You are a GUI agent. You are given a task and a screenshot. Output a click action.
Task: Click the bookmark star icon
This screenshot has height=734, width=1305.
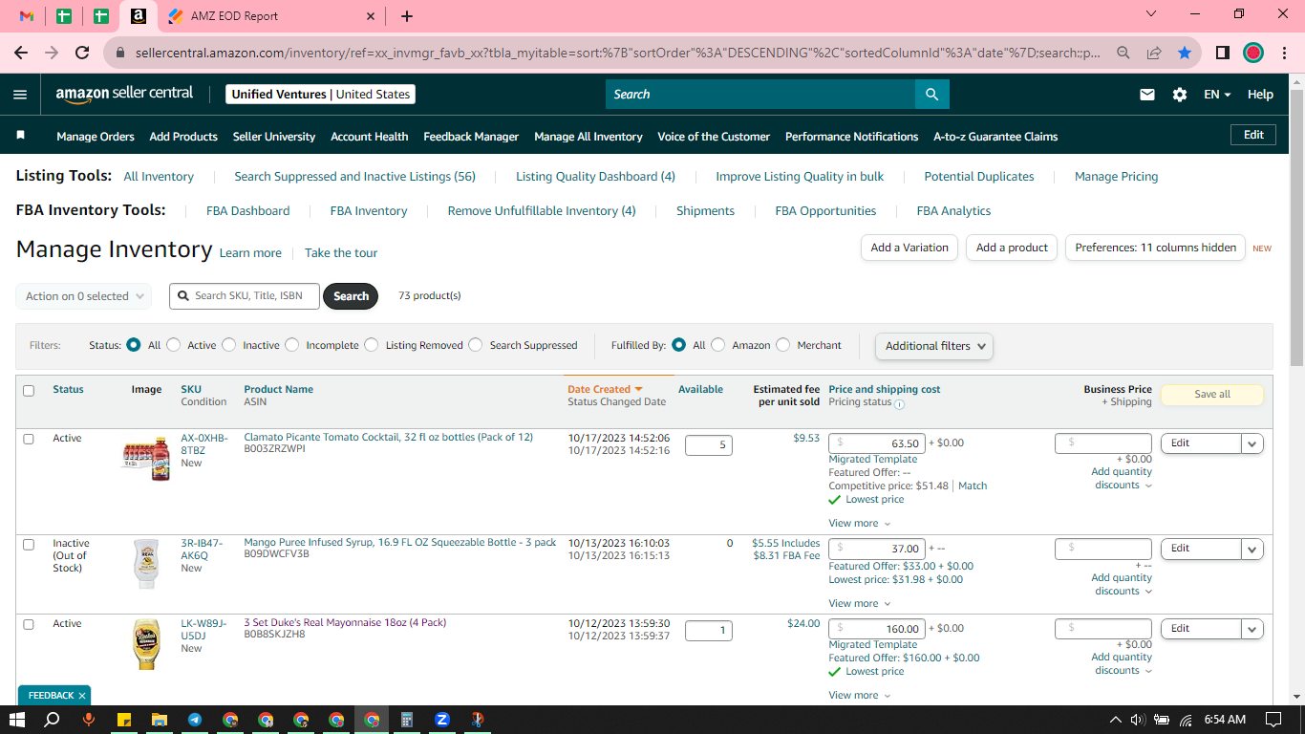(x=1185, y=53)
